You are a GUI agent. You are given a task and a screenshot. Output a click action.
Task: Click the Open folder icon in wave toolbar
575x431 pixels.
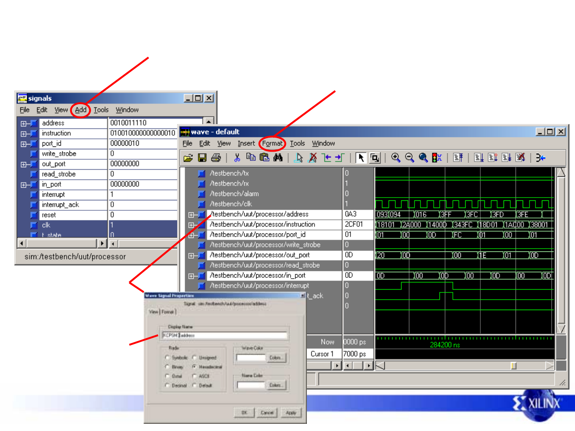188,158
